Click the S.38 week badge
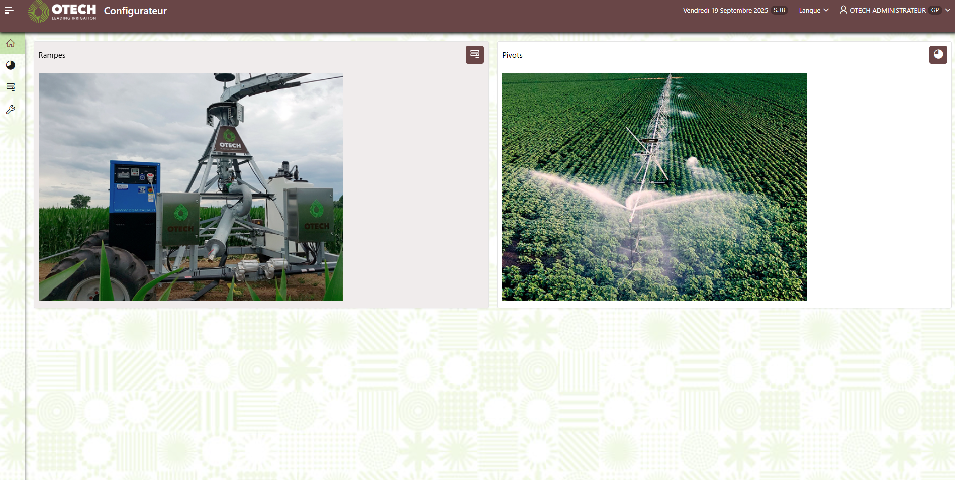The height and width of the screenshot is (480, 955). 779,10
